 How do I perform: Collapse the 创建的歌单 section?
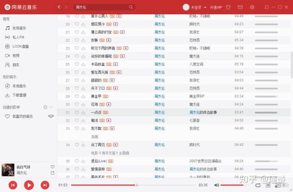(x=51, y=107)
